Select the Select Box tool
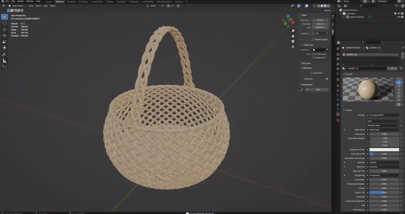Screen dimensions: 405x214 tap(4, 17)
